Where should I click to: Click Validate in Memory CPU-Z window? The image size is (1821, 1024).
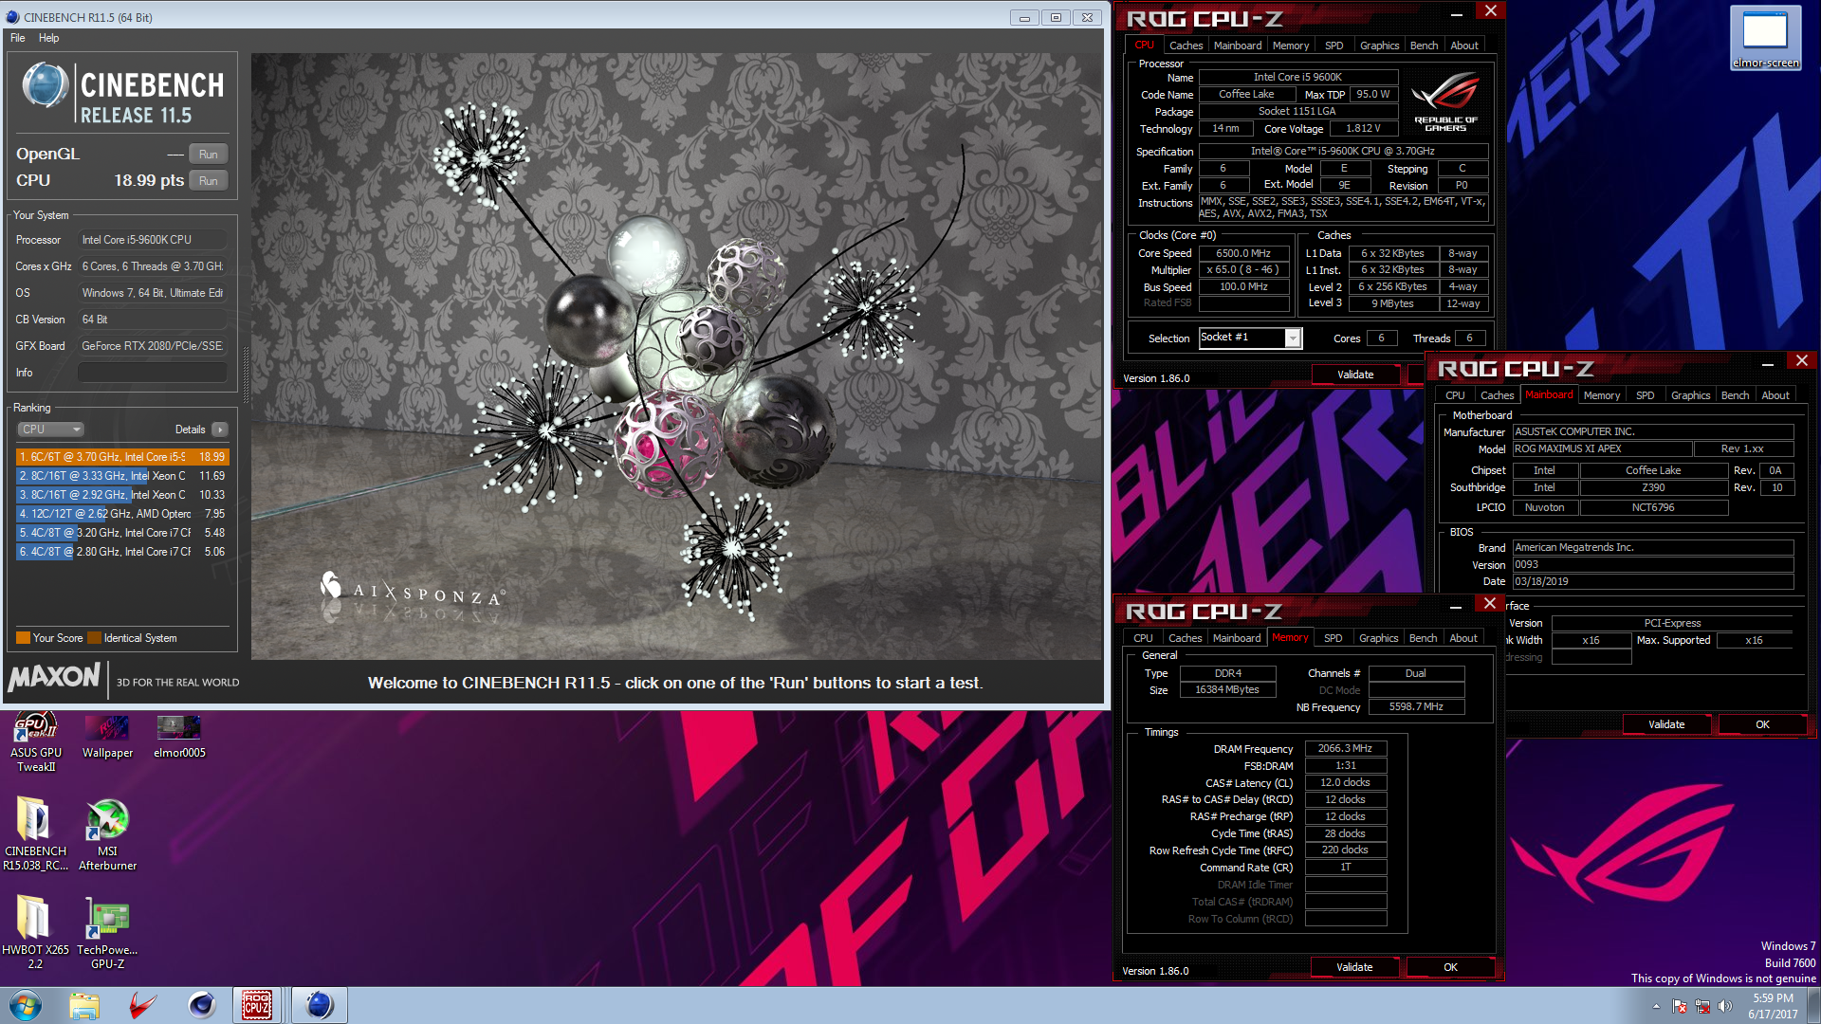(1354, 967)
